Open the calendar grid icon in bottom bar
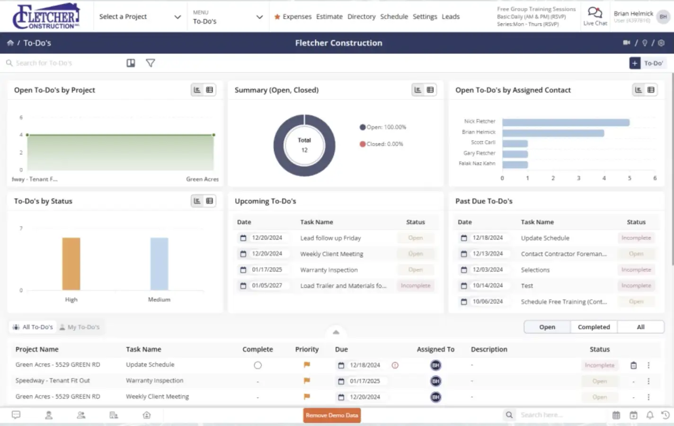Viewport: 674px width, 426px height. (x=616, y=415)
